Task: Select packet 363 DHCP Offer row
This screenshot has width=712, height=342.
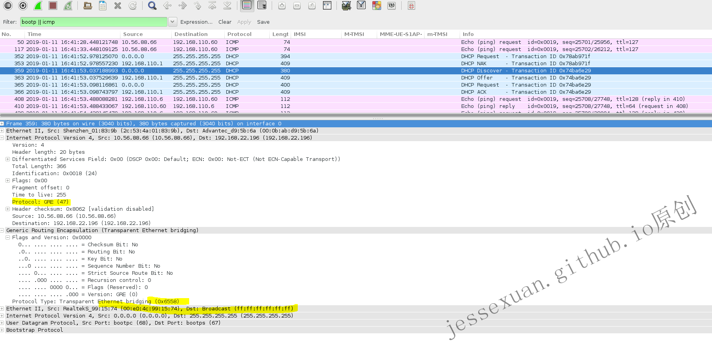Action: tap(356, 78)
